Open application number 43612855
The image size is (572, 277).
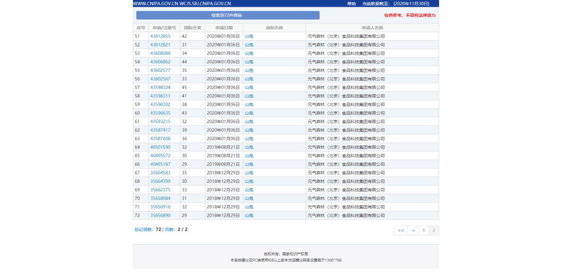[x=160, y=36]
